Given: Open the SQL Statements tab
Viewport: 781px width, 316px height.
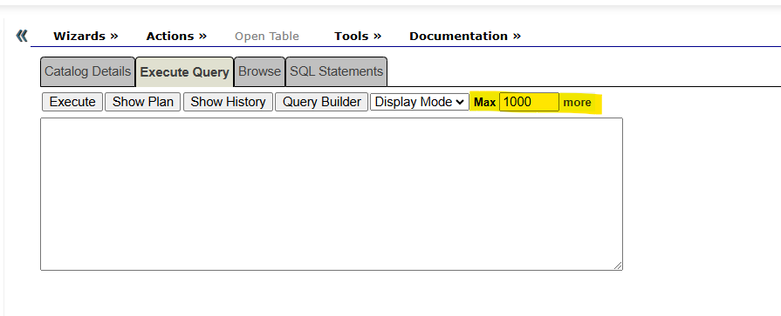Looking at the screenshot, I should [x=336, y=71].
